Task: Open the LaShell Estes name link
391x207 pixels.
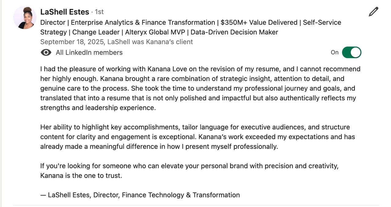Action: point(64,12)
